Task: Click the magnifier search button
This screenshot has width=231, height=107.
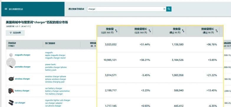Action: tap(169, 9)
